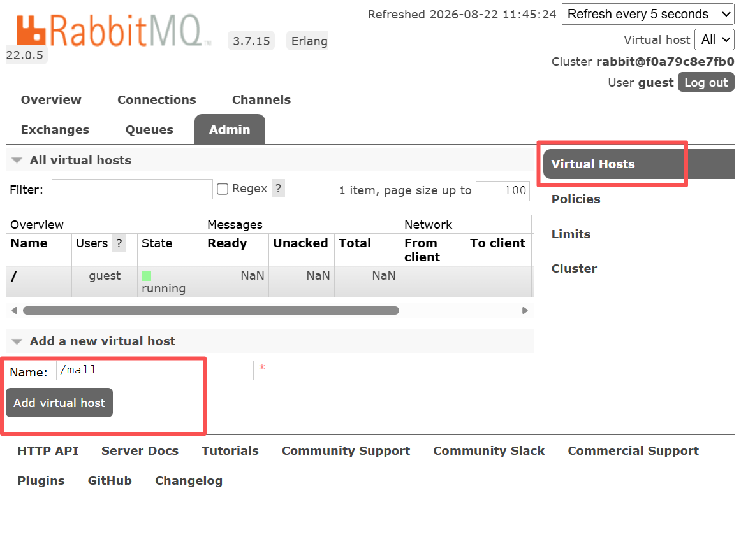Click the left arrow of the horizontal scrollbar
The height and width of the screenshot is (537, 748).
coord(14,311)
